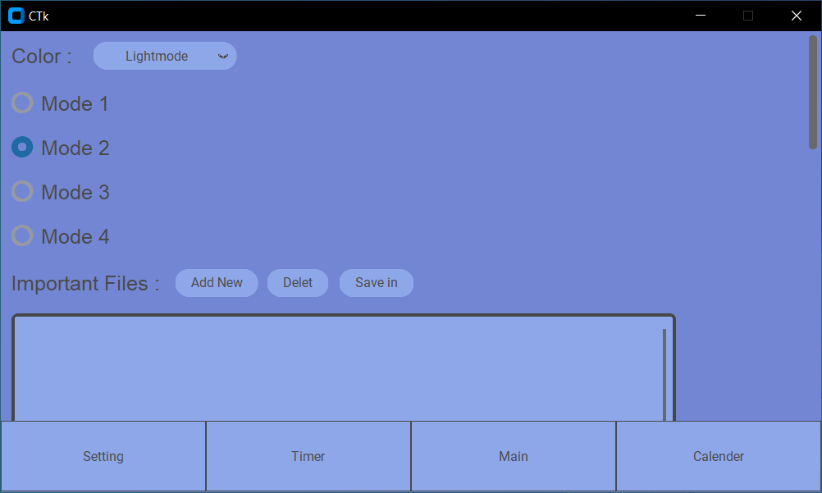Image resolution: width=822 pixels, height=493 pixels.
Task: Pick the Mode 4 radio option
Action: (x=22, y=236)
